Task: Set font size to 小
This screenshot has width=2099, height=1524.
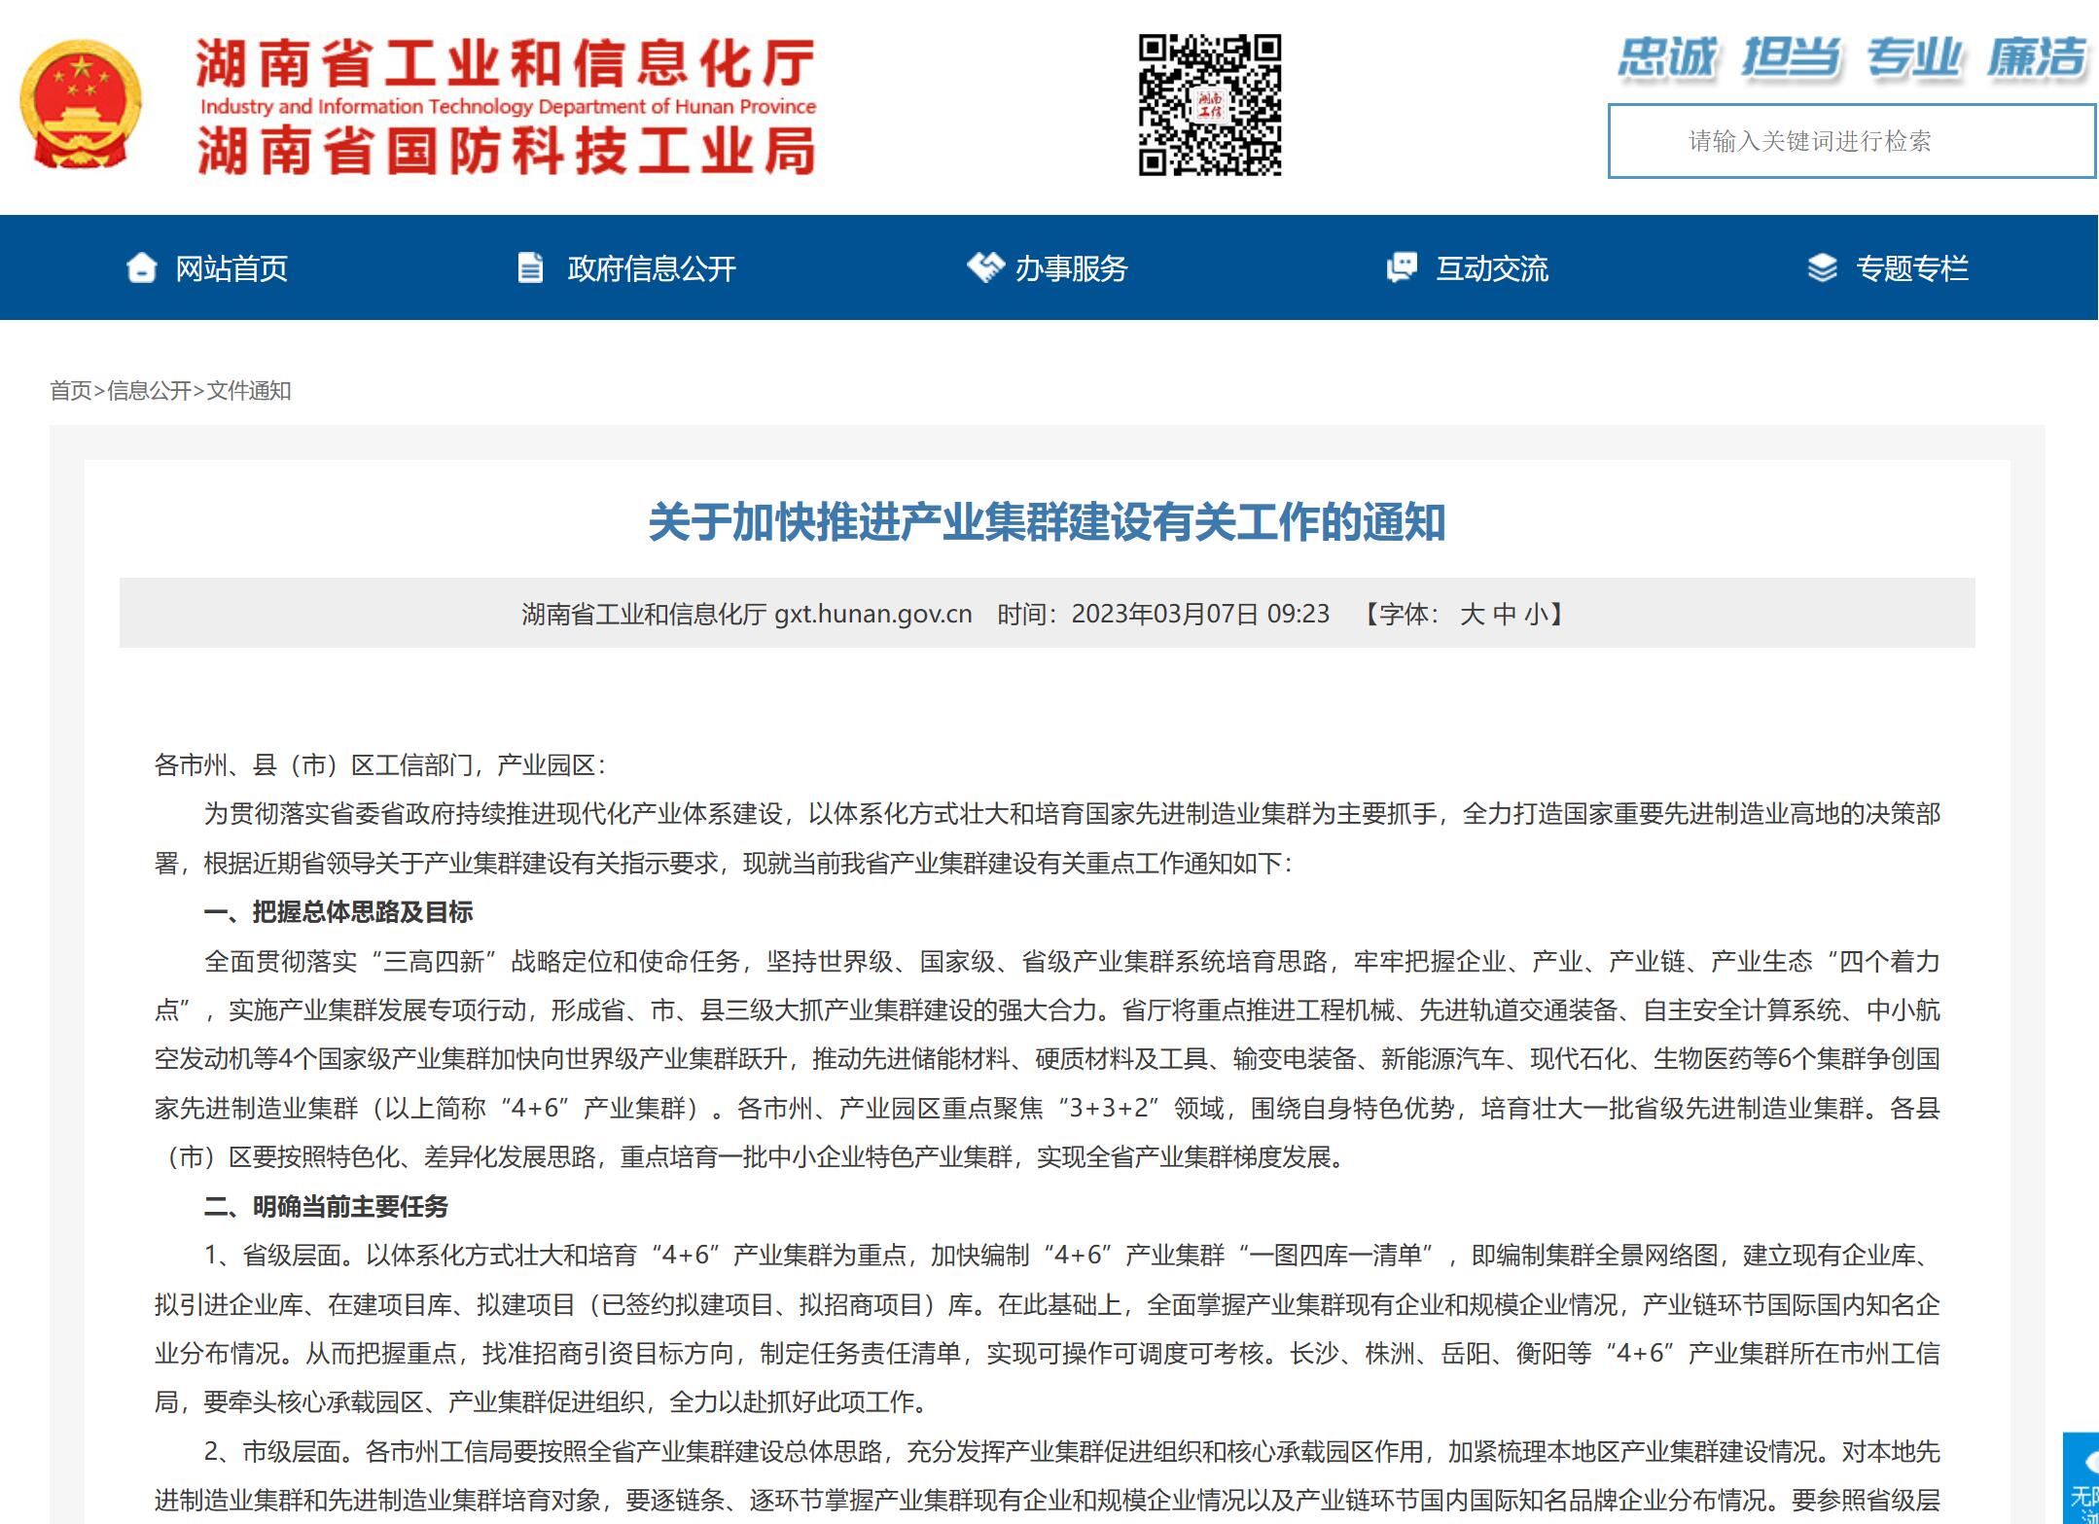Action: tap(1536, 615)
